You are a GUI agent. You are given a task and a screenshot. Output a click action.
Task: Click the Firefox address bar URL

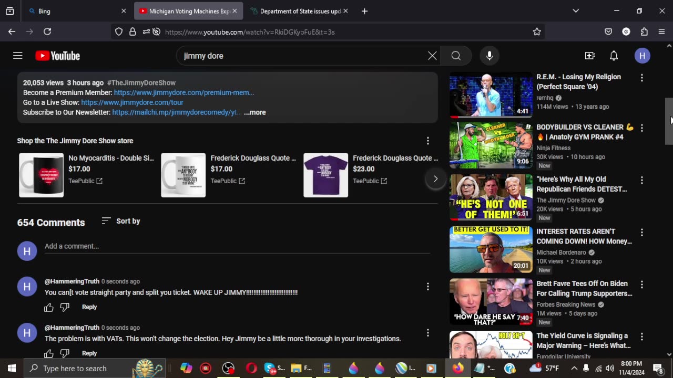pos(250,32)
